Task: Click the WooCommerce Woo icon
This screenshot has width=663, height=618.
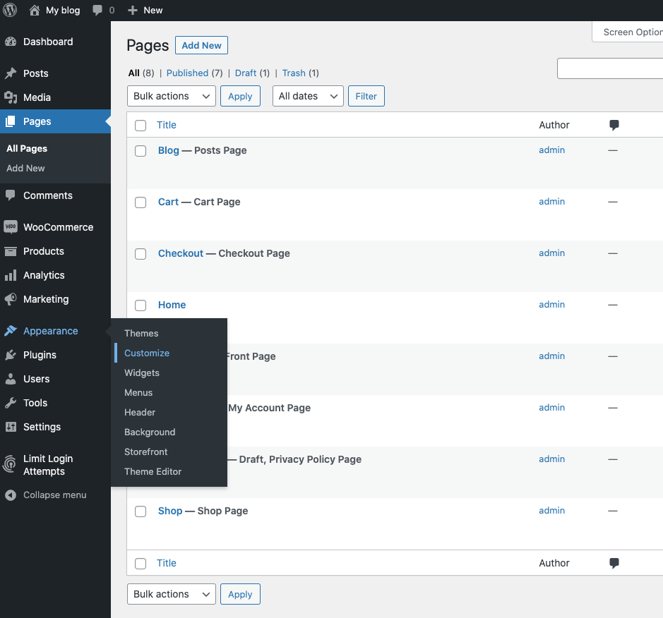Action: (x=11, y=227)
